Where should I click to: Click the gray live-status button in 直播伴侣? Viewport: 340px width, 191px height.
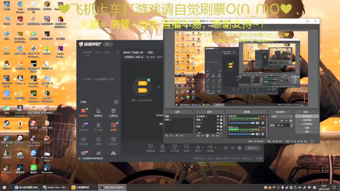point(252,148)
